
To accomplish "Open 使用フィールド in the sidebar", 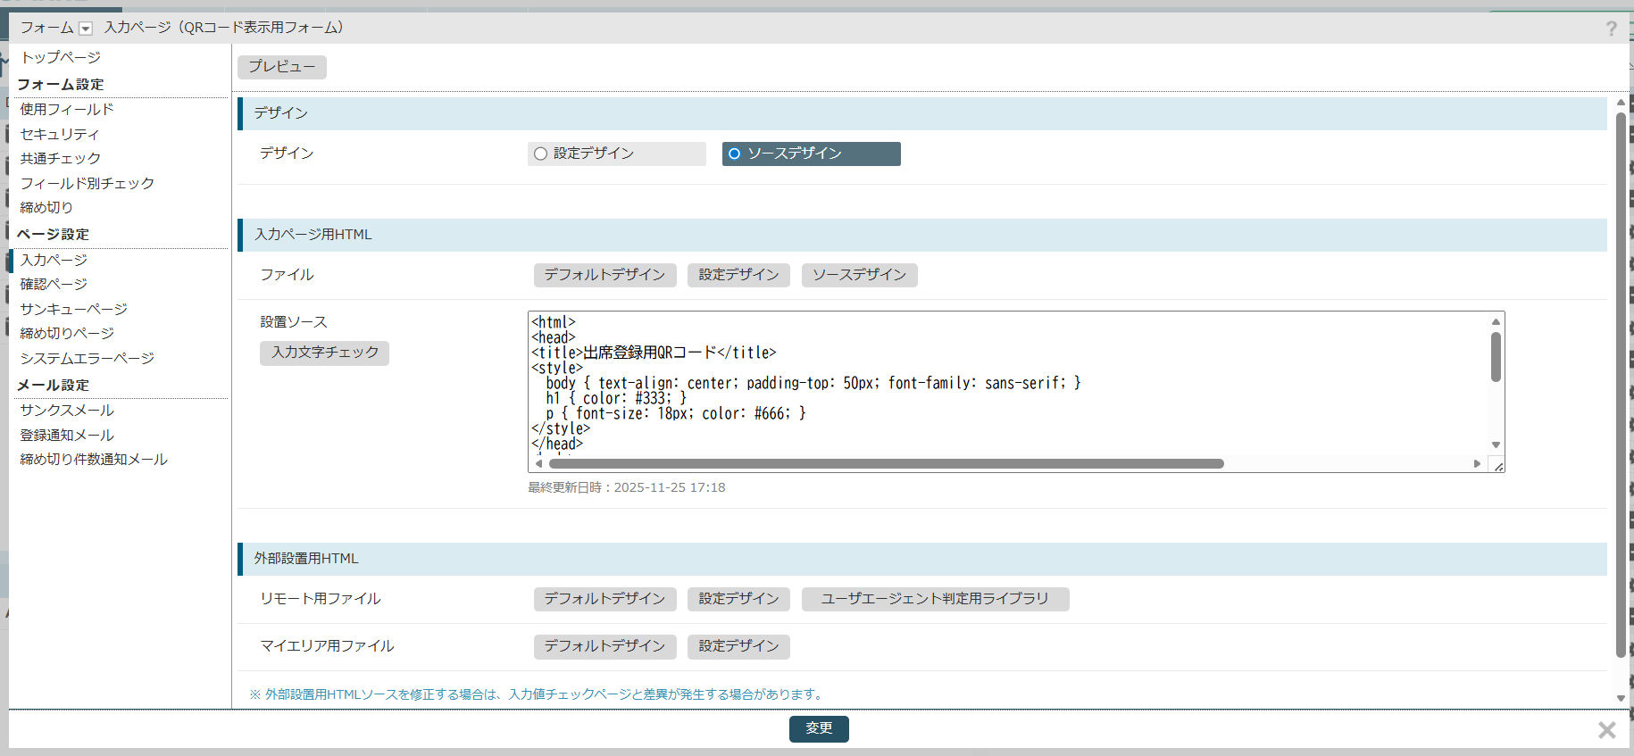I will 67,109.
